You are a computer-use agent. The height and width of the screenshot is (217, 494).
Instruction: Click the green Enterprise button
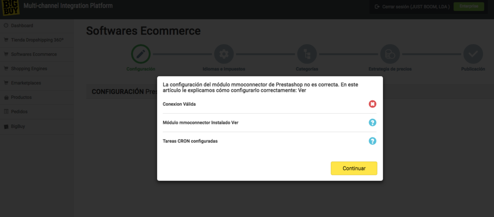click(469, 6)
